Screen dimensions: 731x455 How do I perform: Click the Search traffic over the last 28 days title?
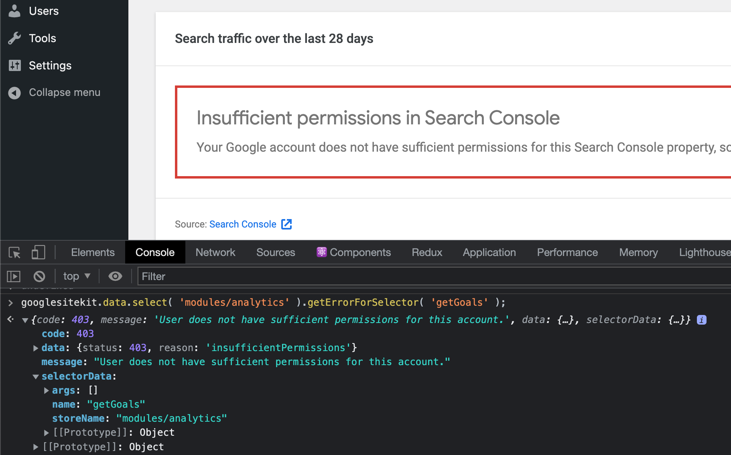[274, 39]
